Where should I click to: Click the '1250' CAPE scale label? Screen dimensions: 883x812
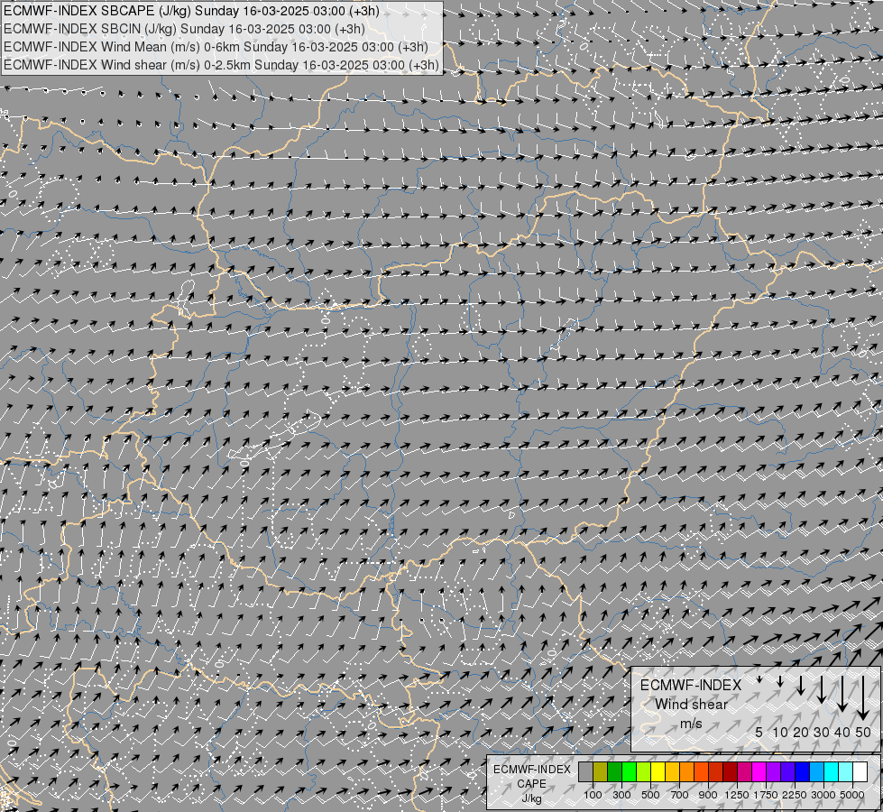pyautogui.click(x=737, y=795)
